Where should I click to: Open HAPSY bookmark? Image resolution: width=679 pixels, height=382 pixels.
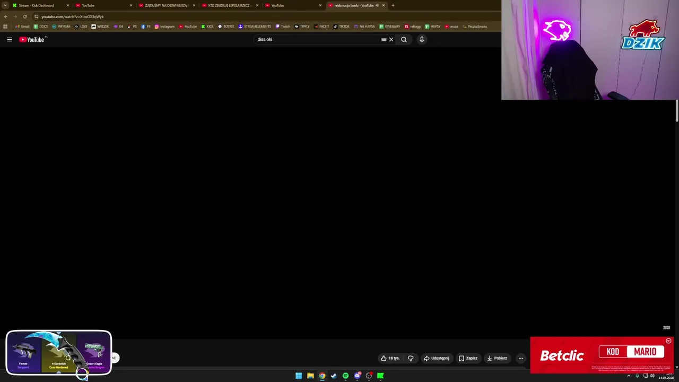(433, 27)
